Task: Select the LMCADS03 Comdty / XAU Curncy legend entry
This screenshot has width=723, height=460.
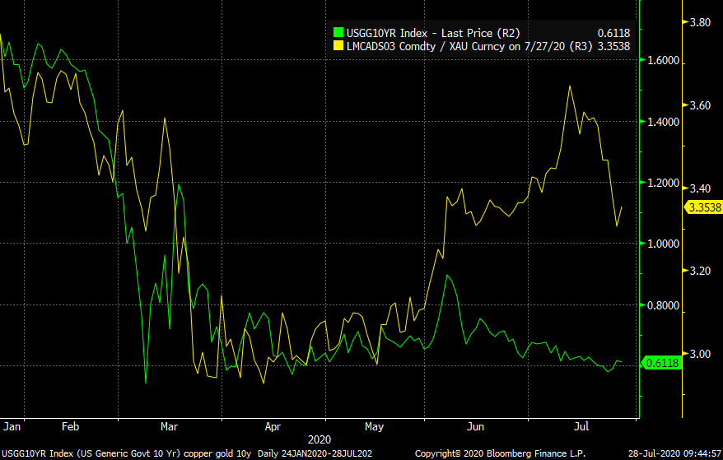Action: [468, 46]
